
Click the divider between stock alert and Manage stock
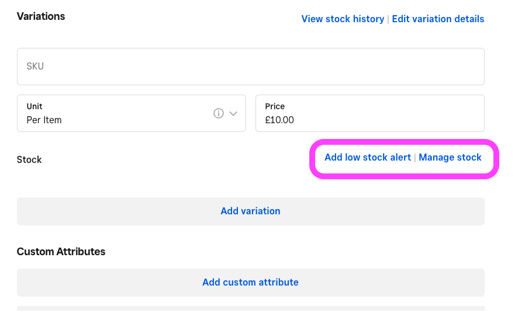tap(415, 158)
